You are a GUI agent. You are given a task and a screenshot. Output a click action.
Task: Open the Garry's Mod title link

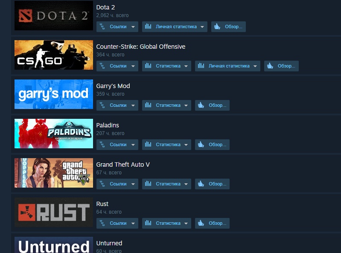coord(113,86)
